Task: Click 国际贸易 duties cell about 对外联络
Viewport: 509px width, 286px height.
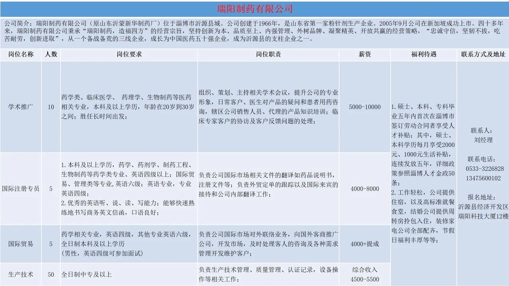Action: (x=268, y=244)
